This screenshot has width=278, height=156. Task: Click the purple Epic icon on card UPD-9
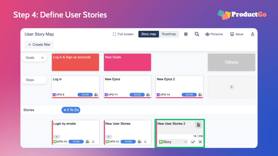[54, 95]
